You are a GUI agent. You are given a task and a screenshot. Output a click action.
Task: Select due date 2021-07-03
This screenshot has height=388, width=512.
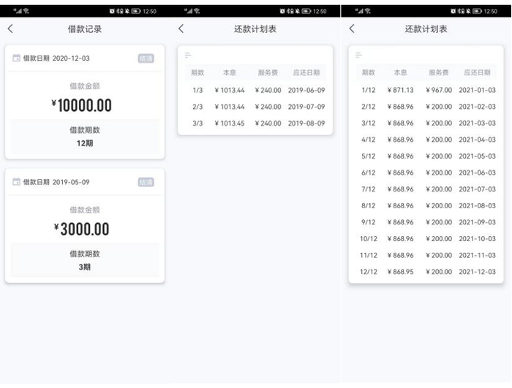(x=477, y=189)
